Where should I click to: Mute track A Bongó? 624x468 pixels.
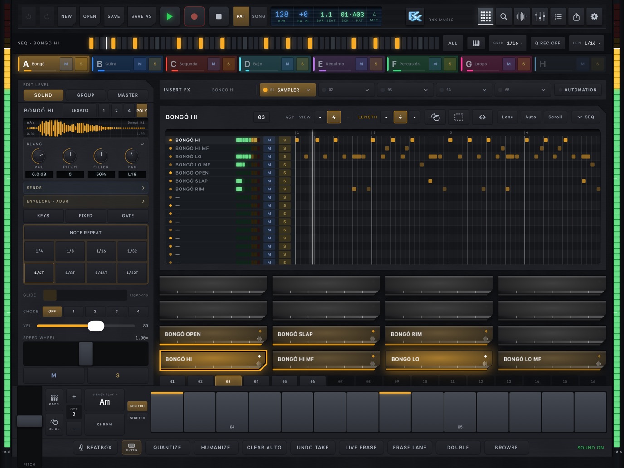[x=66, y=64]
